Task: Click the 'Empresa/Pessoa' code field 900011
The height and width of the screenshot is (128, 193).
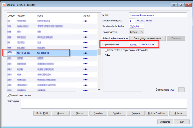Action: (x=135, y=44)
